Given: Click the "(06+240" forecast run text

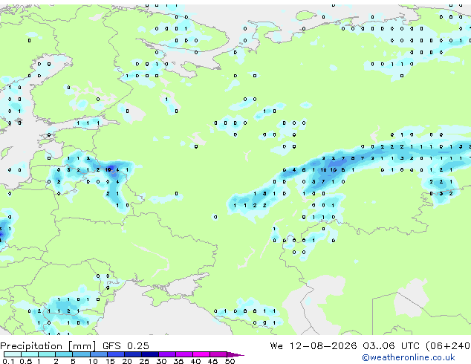Looking at the screenshot, I should [x=448, y=346].
